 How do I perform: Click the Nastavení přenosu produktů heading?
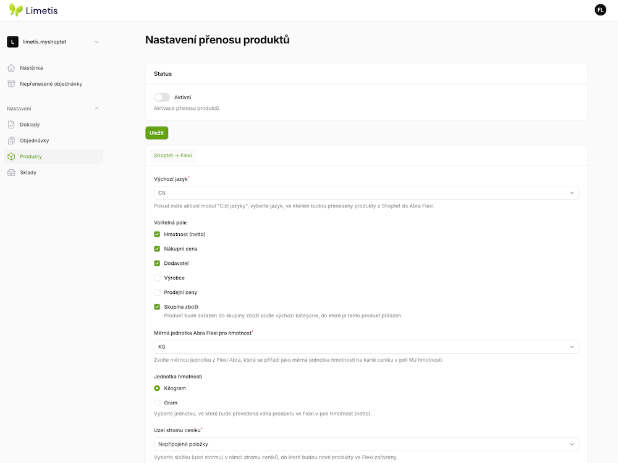click(x=217, y=40)
